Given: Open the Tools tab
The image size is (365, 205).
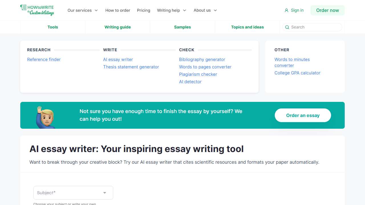Looking at the screenshot, I should click(52, 27).
